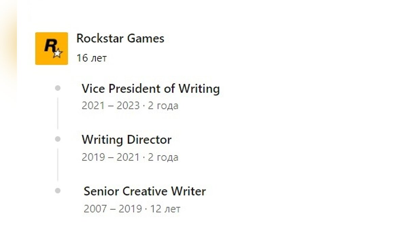
Task: Click the white star in the Rockstar logo
Action: [58, 53]
